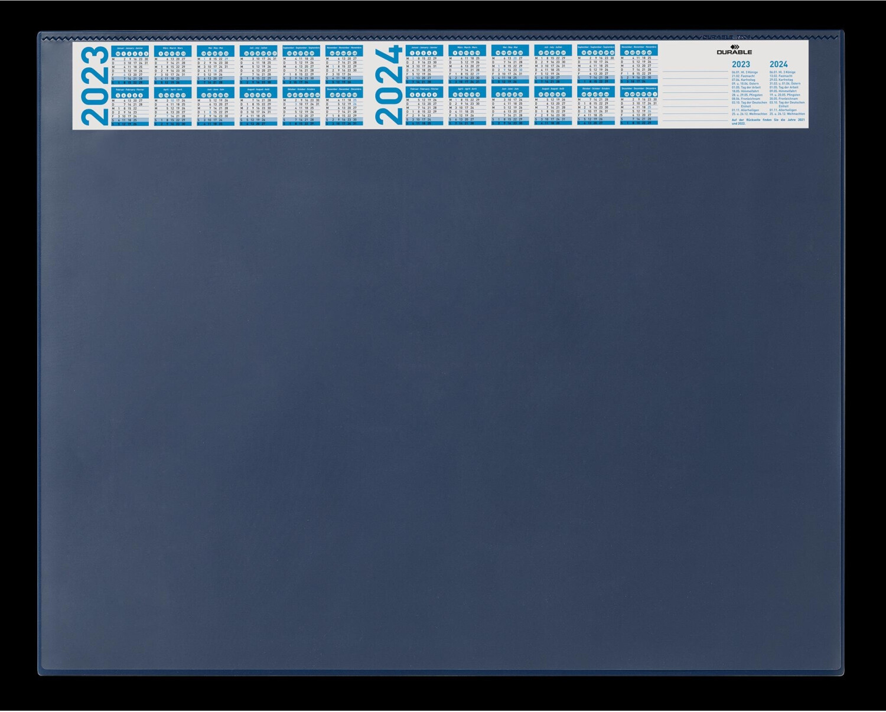The image size is (886, 712).
Task: Select the December 2024 month block
Action: (x=639, y=107)
